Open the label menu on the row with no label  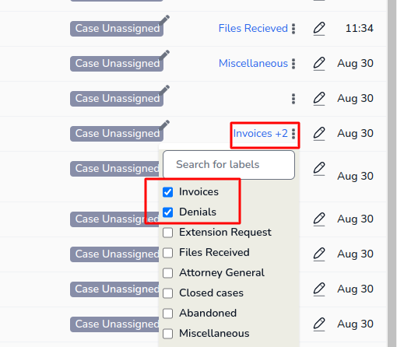click(x=293, y=99)
